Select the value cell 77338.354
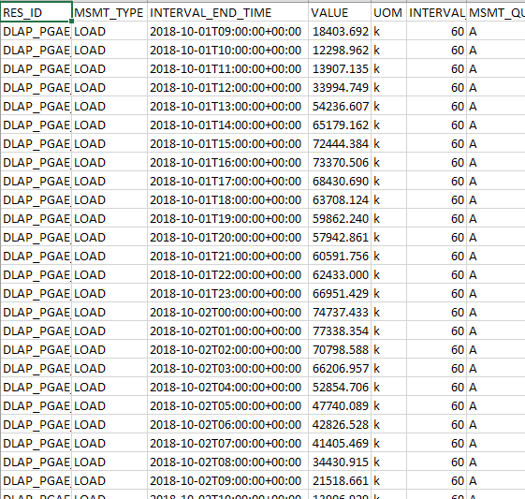 340,330
